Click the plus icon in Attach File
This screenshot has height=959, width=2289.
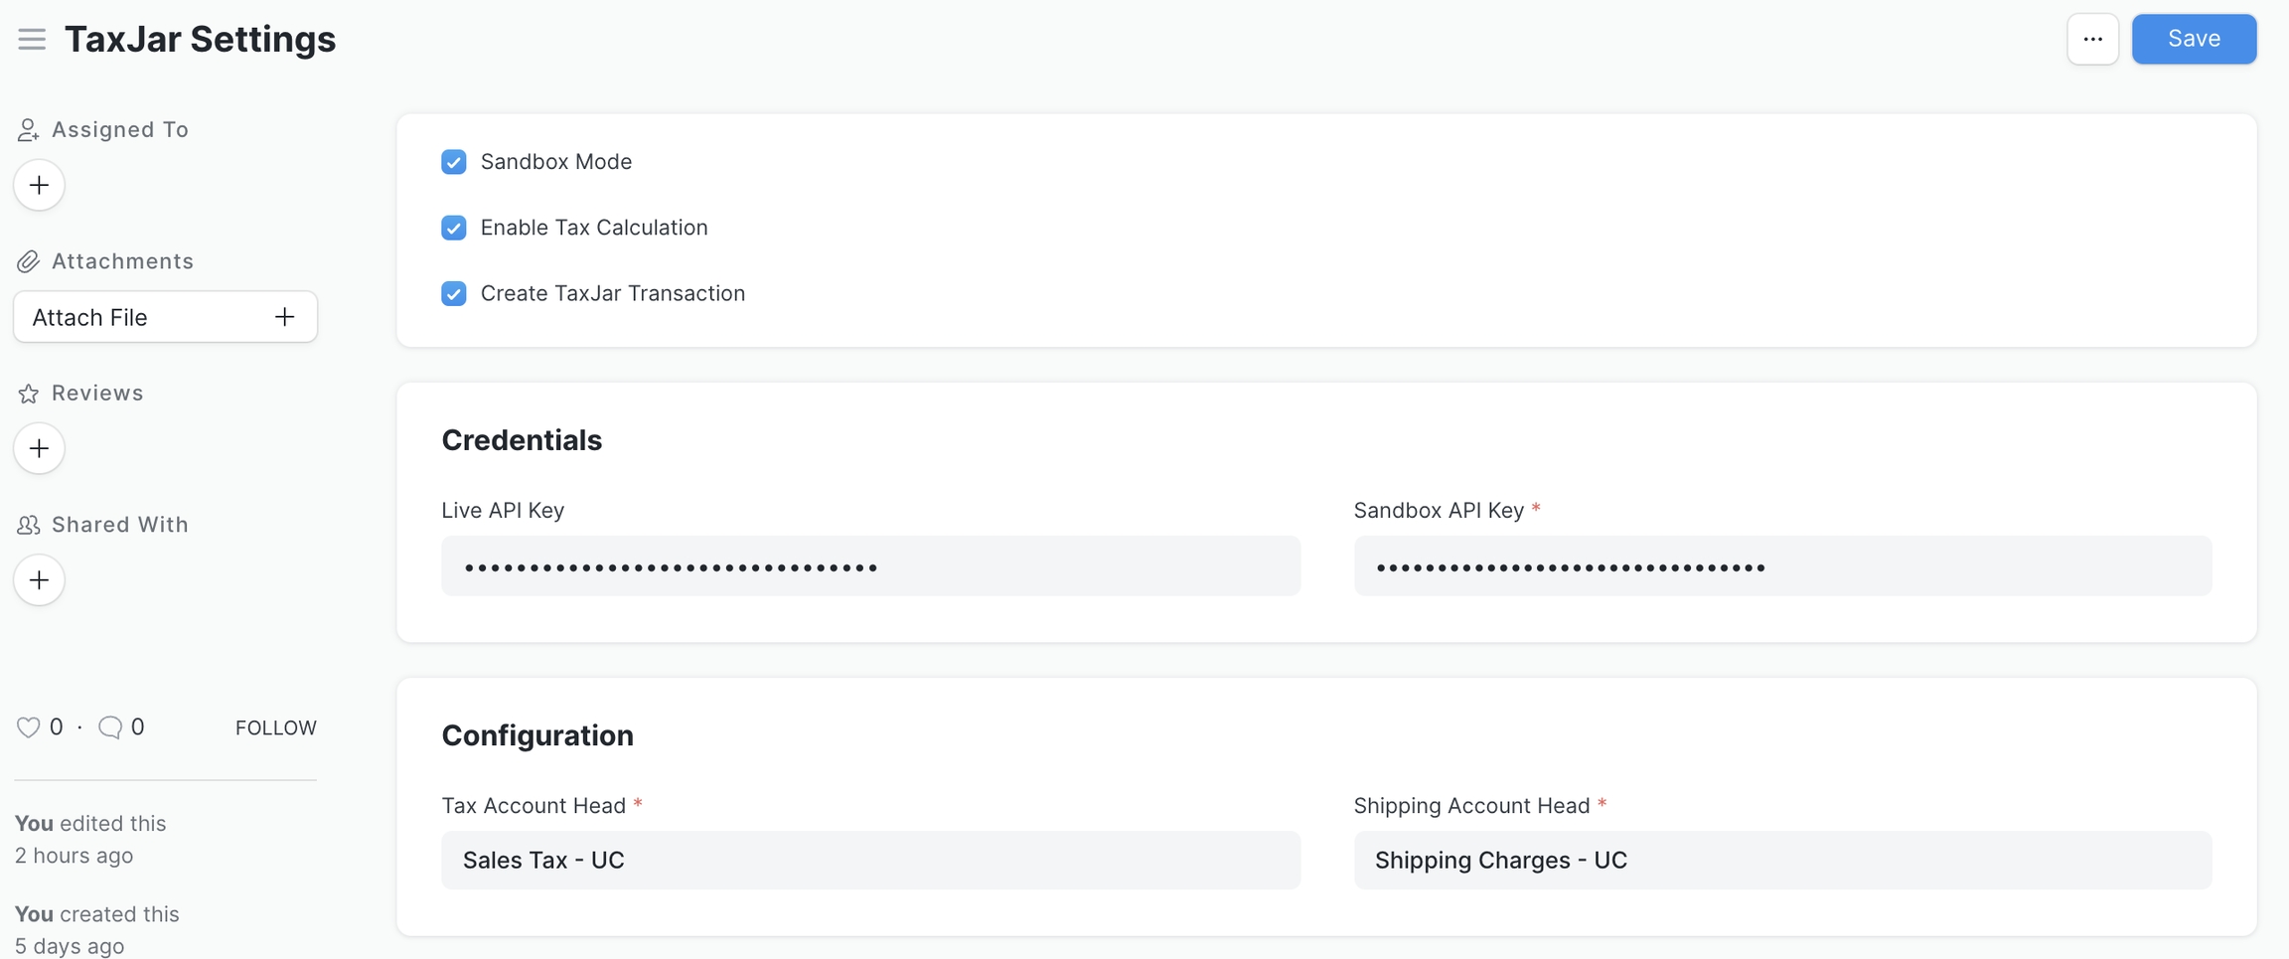[285, 317]
